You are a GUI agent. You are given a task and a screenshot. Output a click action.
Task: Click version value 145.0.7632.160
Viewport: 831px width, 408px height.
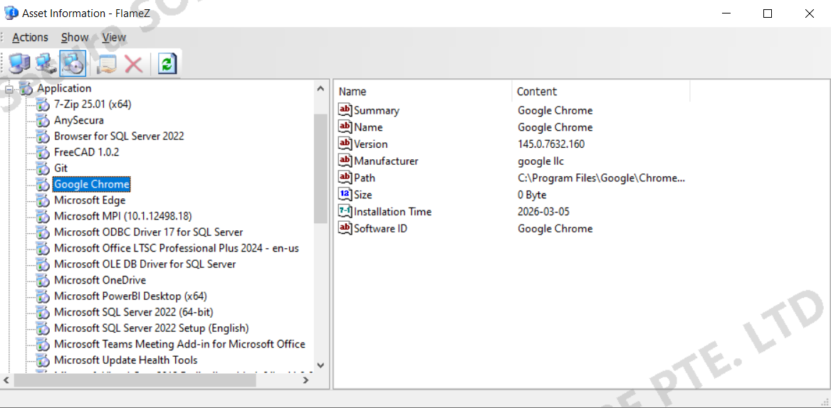(x=551, y=144)
